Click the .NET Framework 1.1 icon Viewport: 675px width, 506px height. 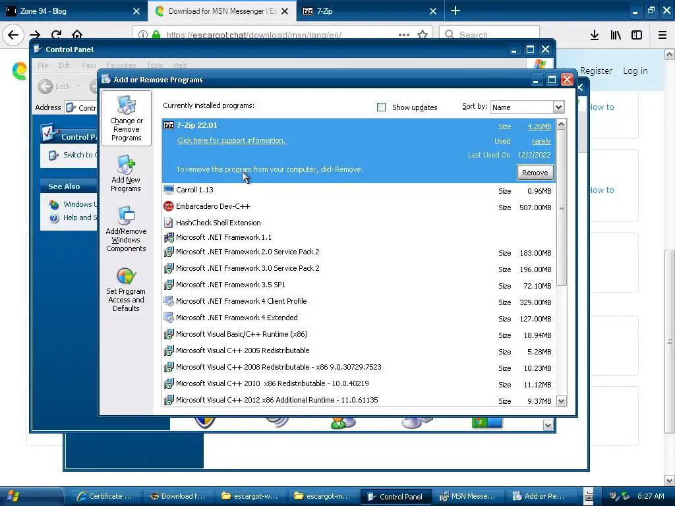tap(169, 237)
